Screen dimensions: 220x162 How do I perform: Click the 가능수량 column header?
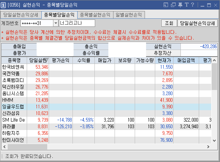click(x=145, y=60)
